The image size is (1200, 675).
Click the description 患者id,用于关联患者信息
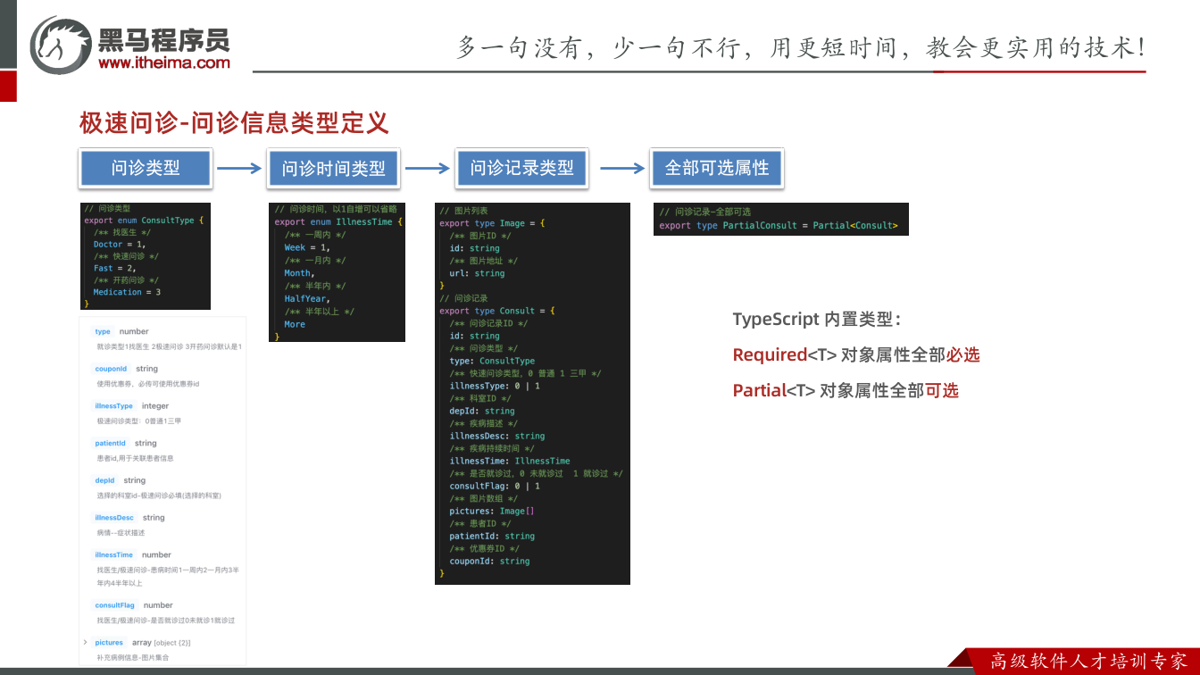(136, 458)
